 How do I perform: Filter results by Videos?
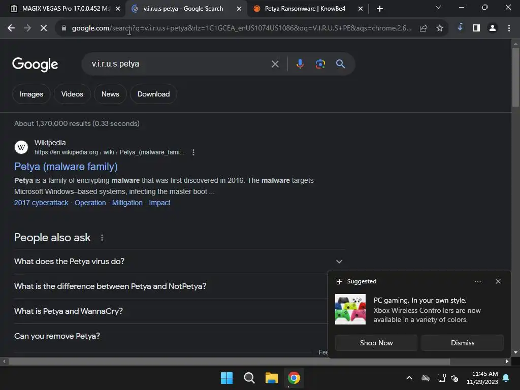(x=72, y=94)
